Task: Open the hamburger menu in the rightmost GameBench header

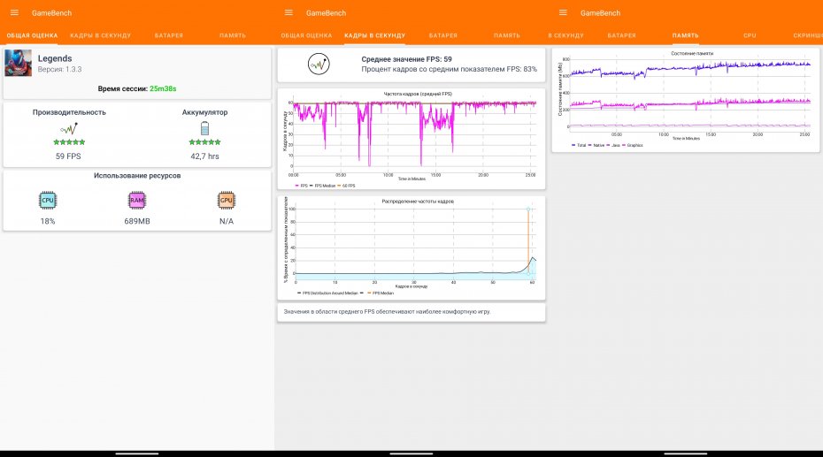Action: pos(563,12)
